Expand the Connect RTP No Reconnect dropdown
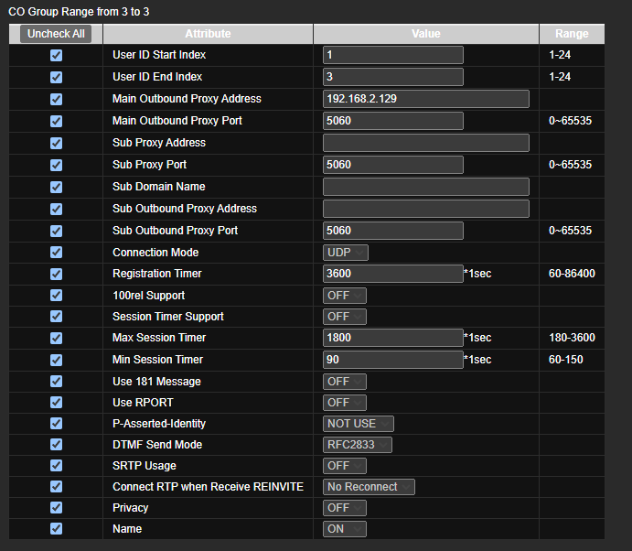The width and height of the screenshot is (632, 551). (x=369, y=487)
